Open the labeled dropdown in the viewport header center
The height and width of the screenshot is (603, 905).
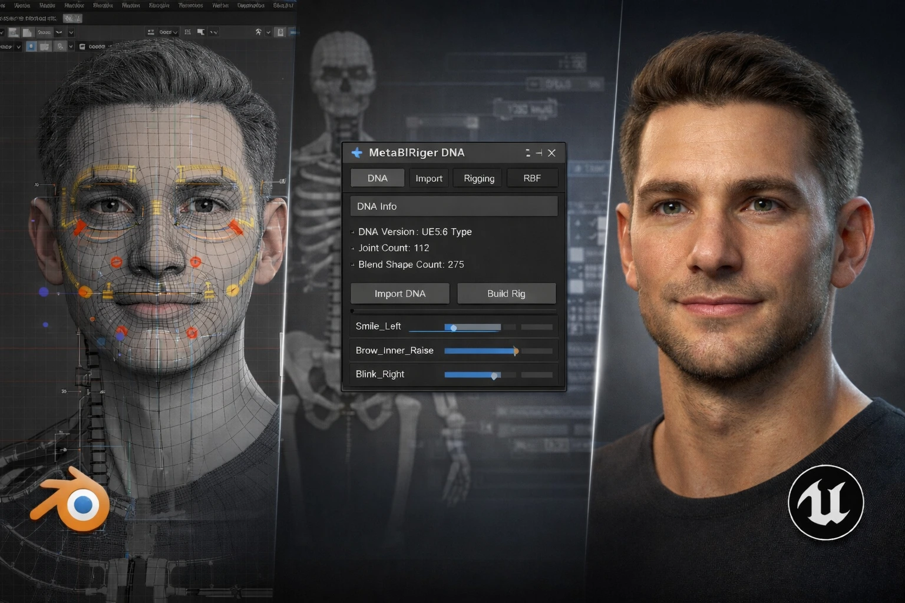pyautogui.click(x=169, y=32)
